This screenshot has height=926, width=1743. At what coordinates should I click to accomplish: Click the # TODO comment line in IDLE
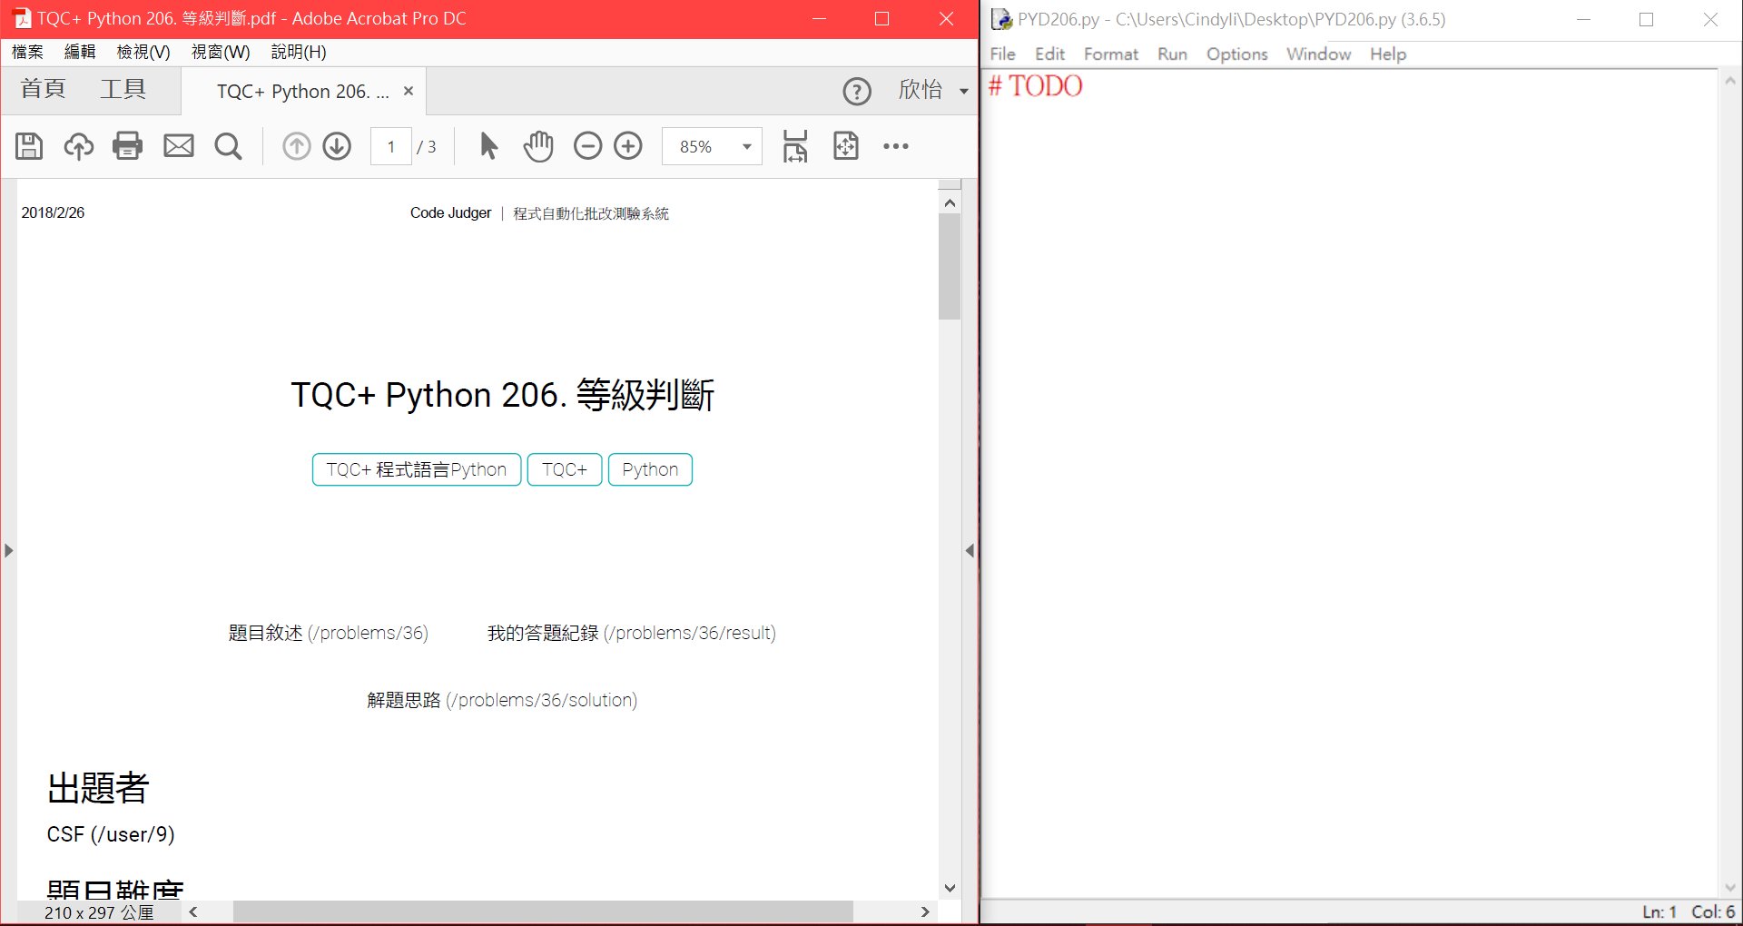tap(1035, 85)
